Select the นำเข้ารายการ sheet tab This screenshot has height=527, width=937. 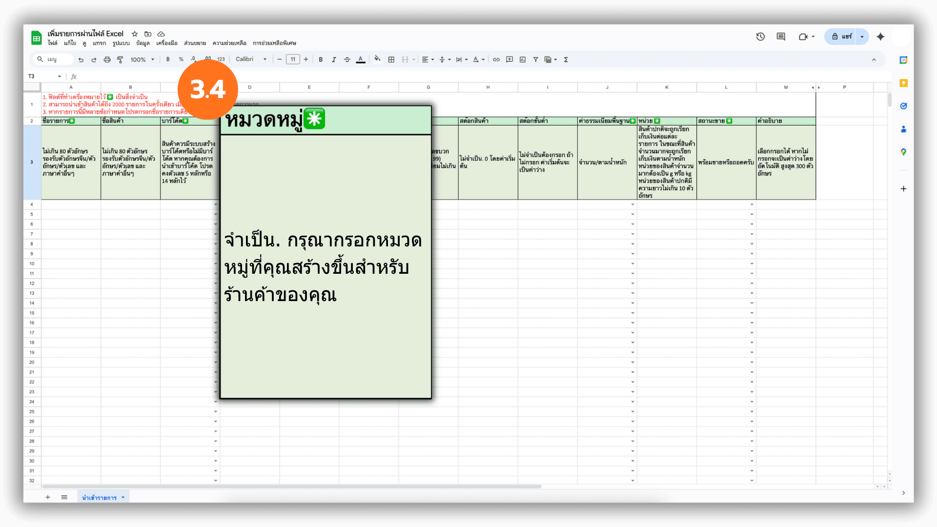tap(99, 497)
